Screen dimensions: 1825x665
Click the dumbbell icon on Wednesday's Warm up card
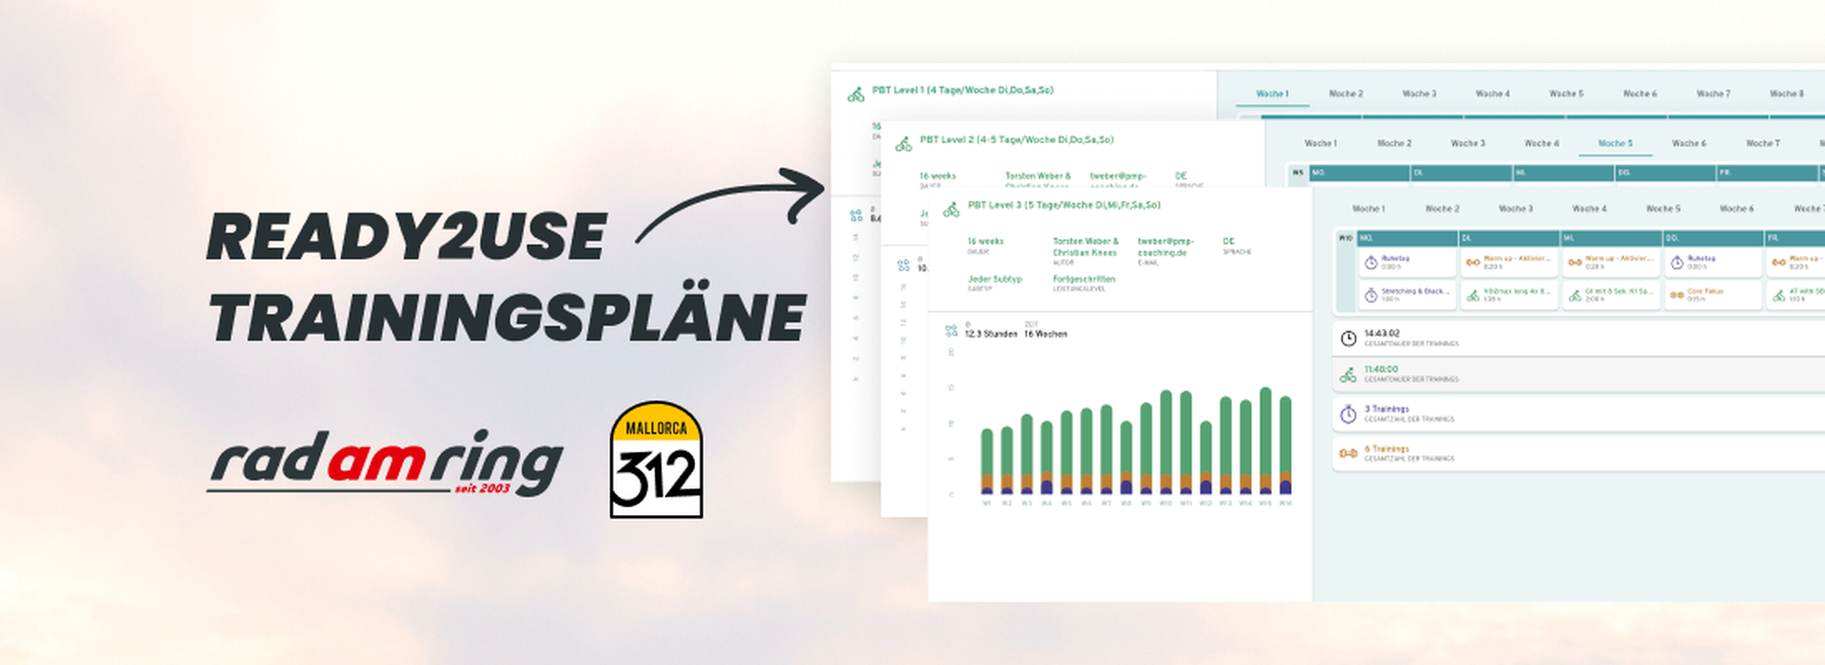click(x=1575, y=262)
